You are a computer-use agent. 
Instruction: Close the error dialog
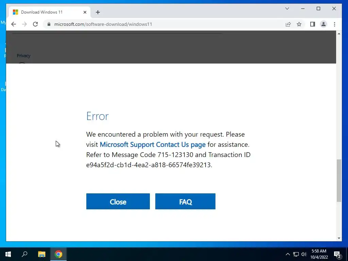[x=118, y=201]
